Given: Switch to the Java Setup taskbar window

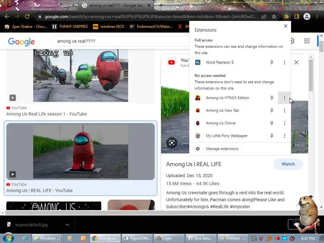Looking at the screenshot, I should pyautogui.click(x=201, y=238).
